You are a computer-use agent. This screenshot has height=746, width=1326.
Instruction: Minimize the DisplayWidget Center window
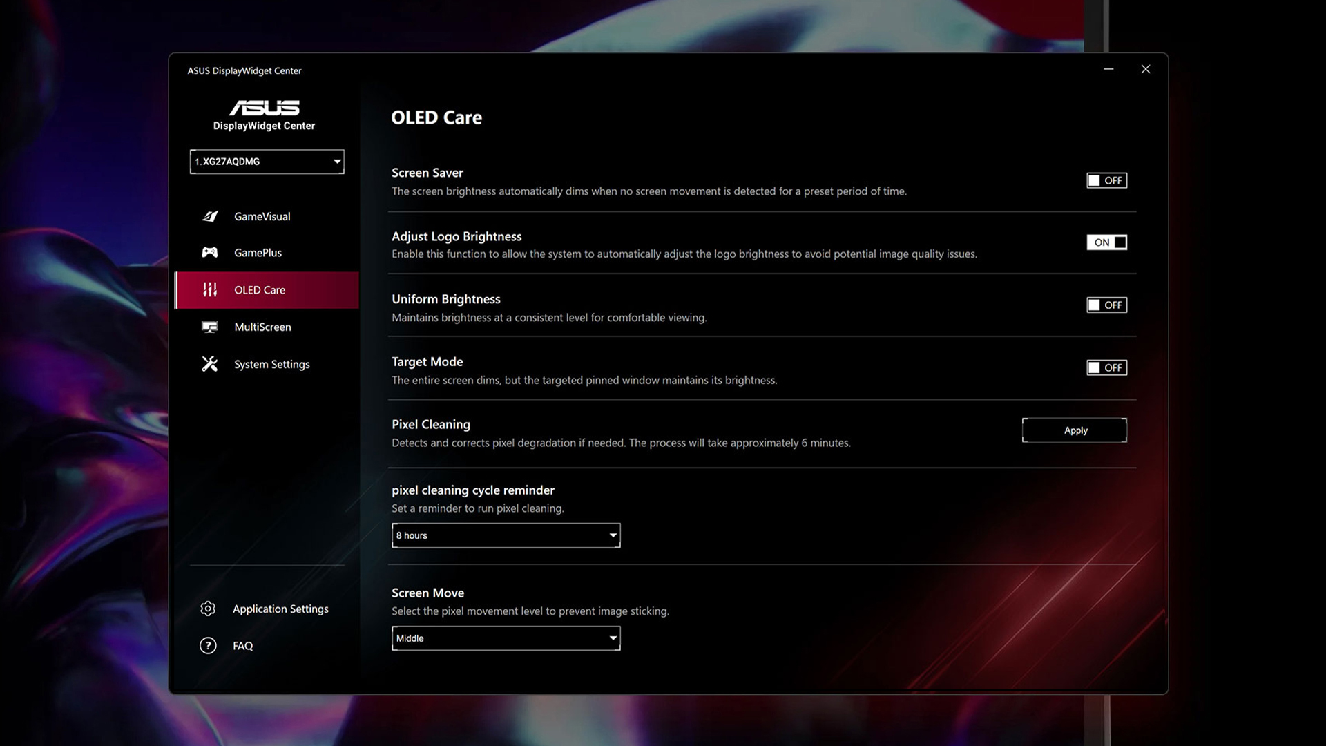coord(1108,69)
